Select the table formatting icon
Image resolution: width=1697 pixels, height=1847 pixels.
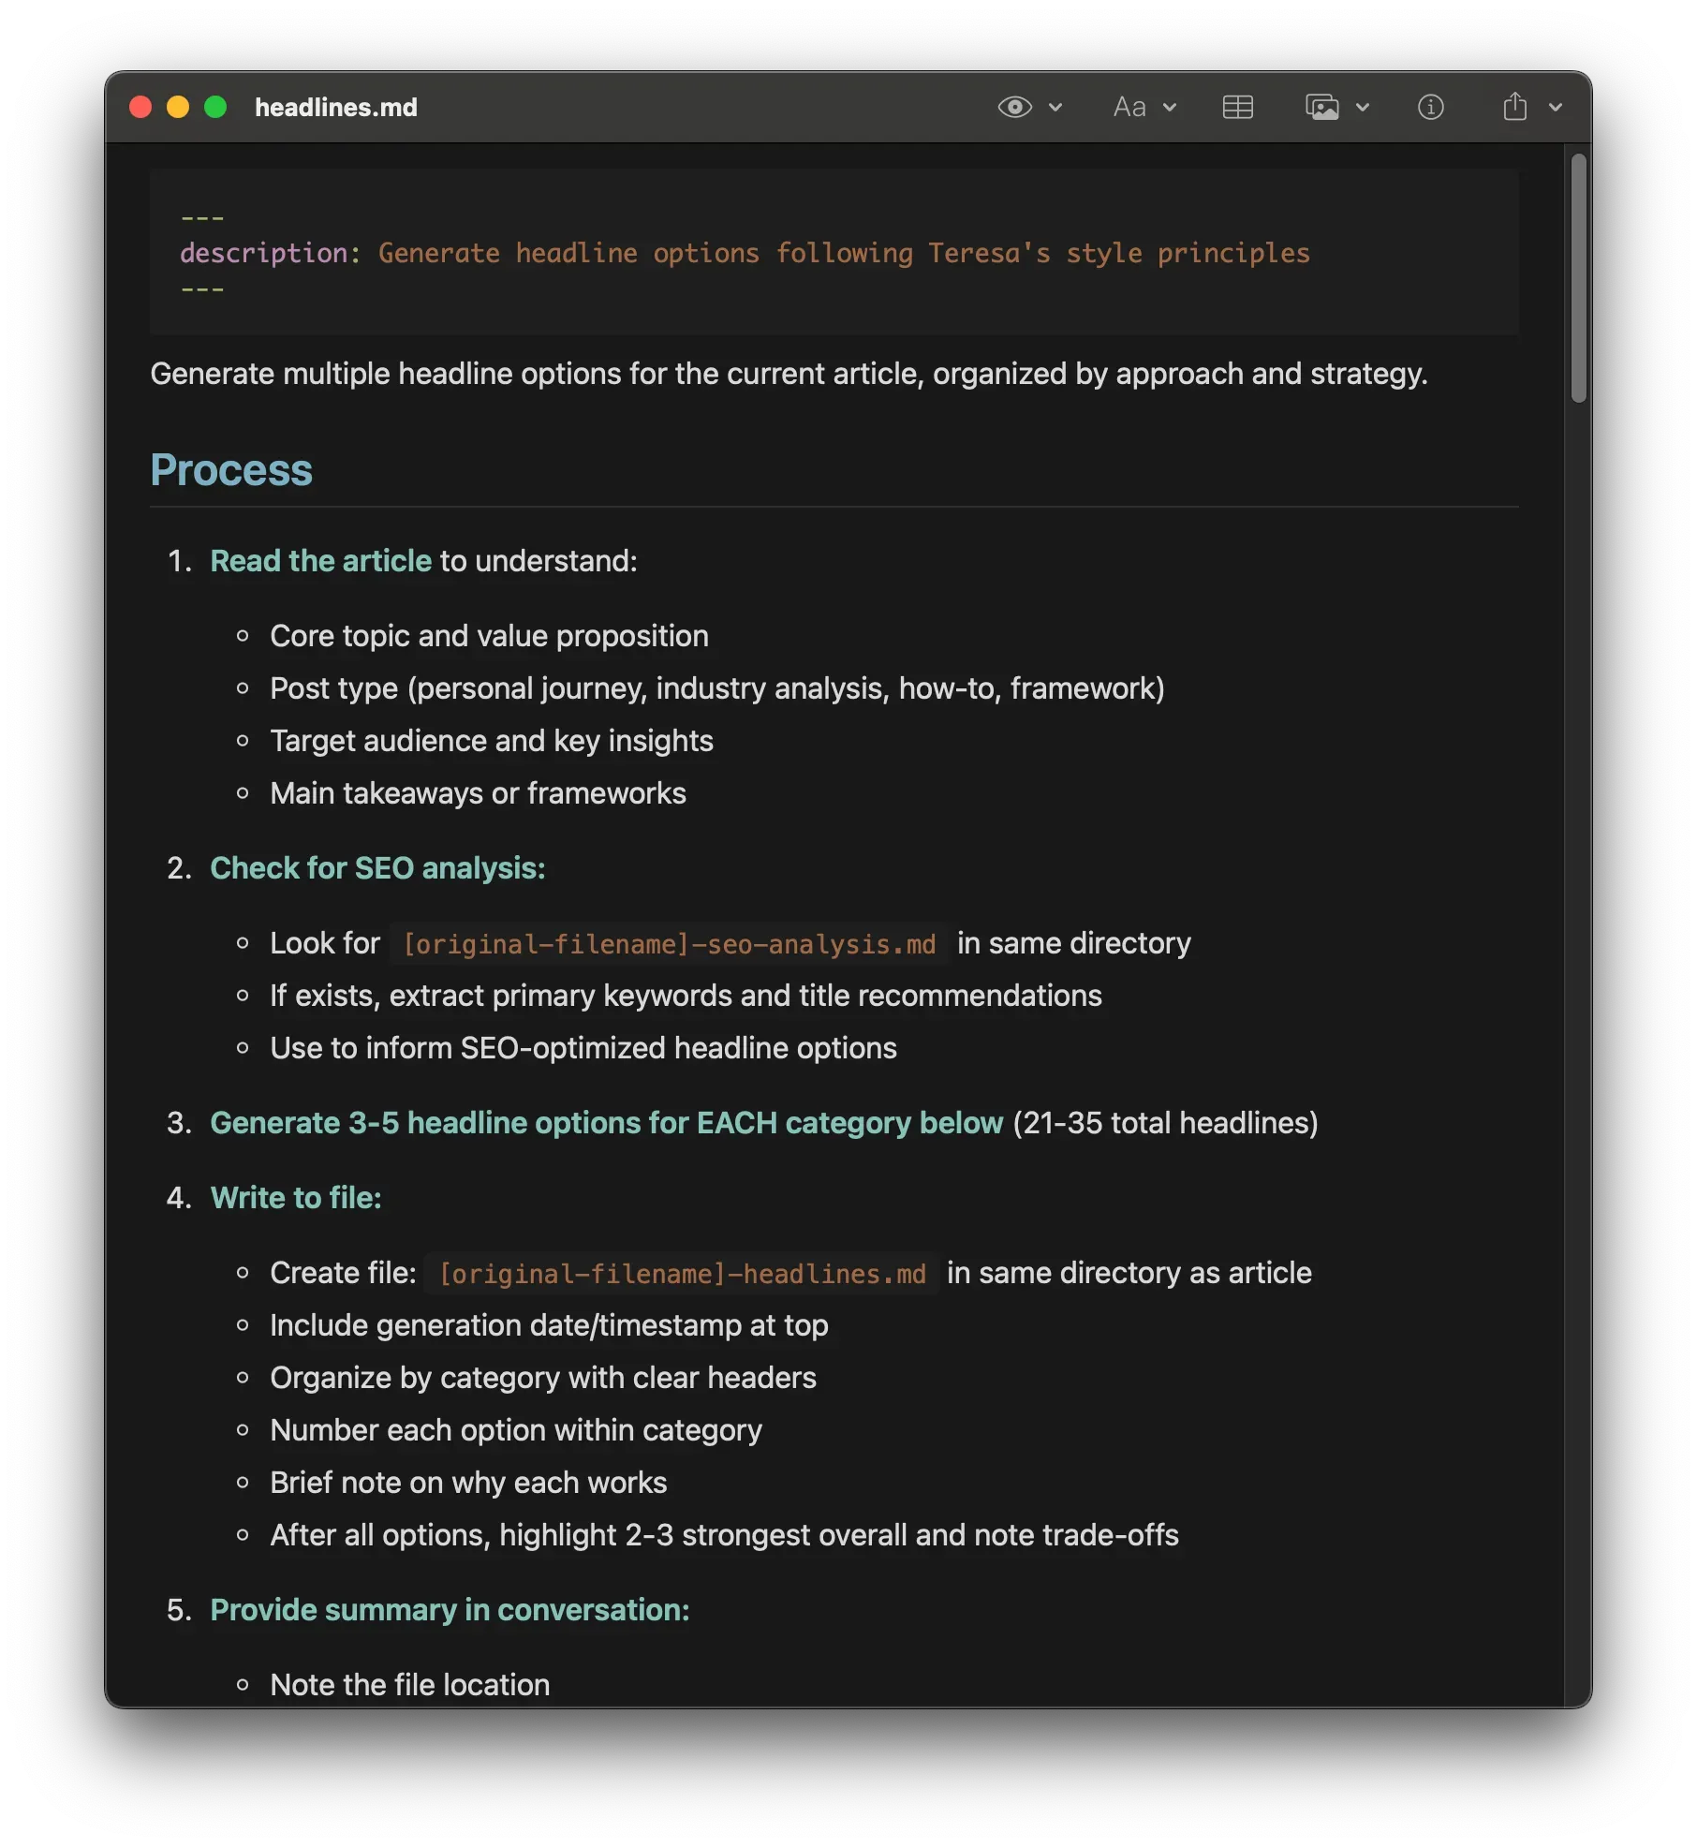pos(1236,107)
